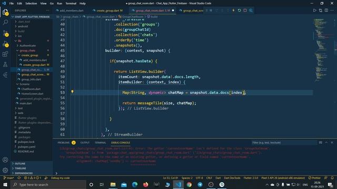Click Dart DevTools in status bar
This screenshot has height=189, width=337.
click(232, 178)
